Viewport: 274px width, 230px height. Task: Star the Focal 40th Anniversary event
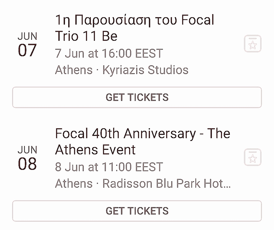252,157
